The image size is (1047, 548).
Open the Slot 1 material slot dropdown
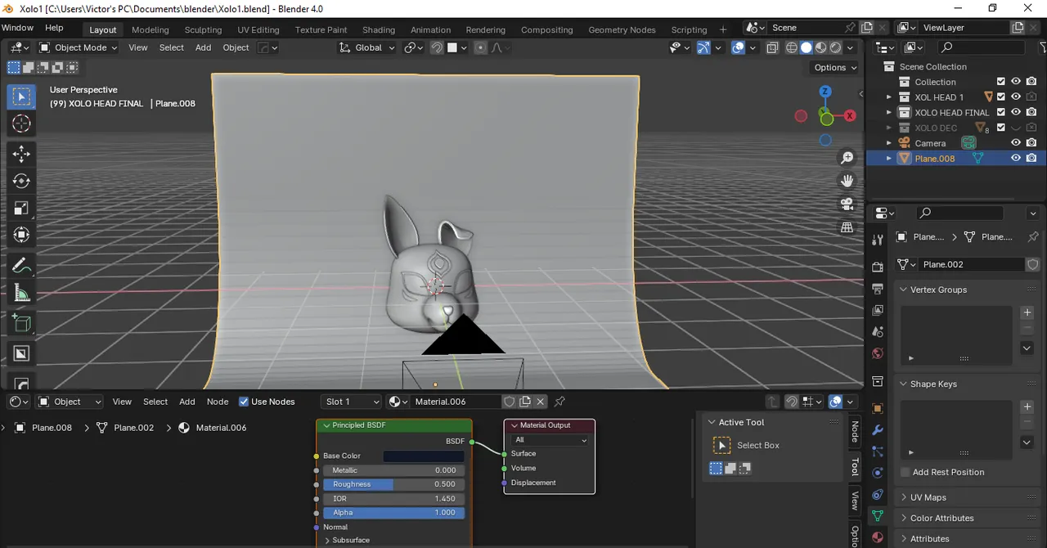(352, 402)
